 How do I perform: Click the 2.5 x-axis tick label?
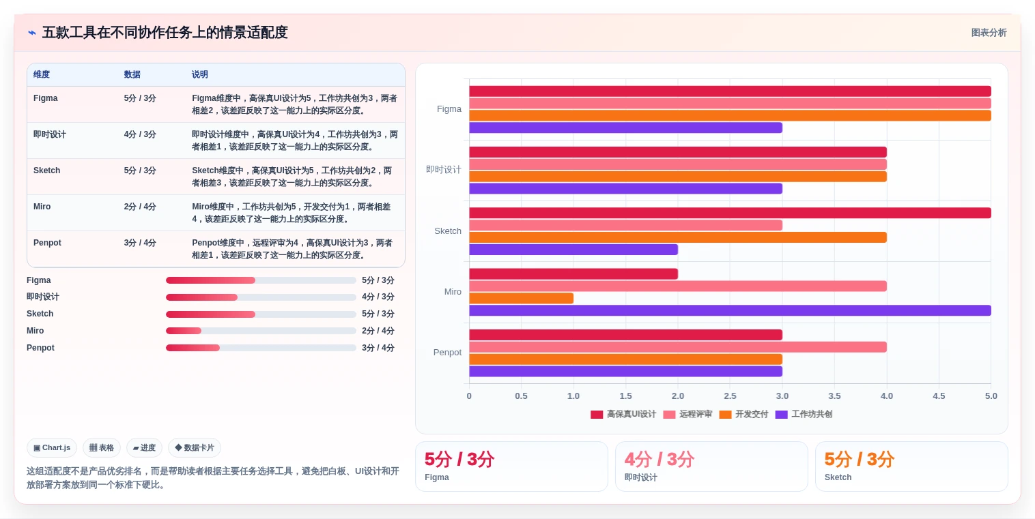pos(730,396)
